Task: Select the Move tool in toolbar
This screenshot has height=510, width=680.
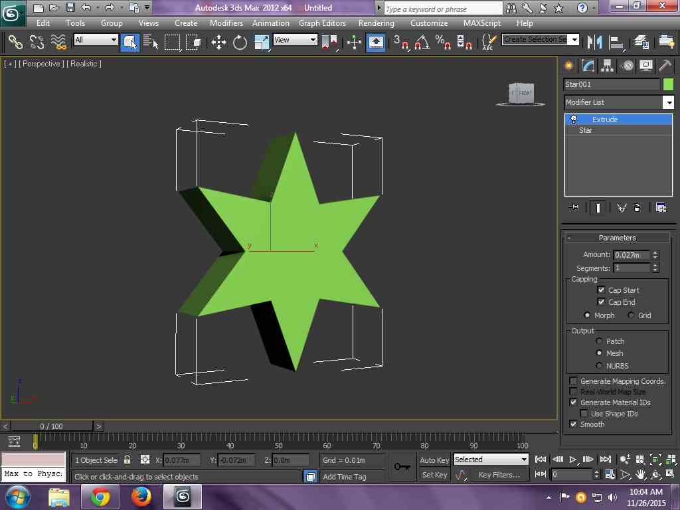Action: click(x=218, y=42)
